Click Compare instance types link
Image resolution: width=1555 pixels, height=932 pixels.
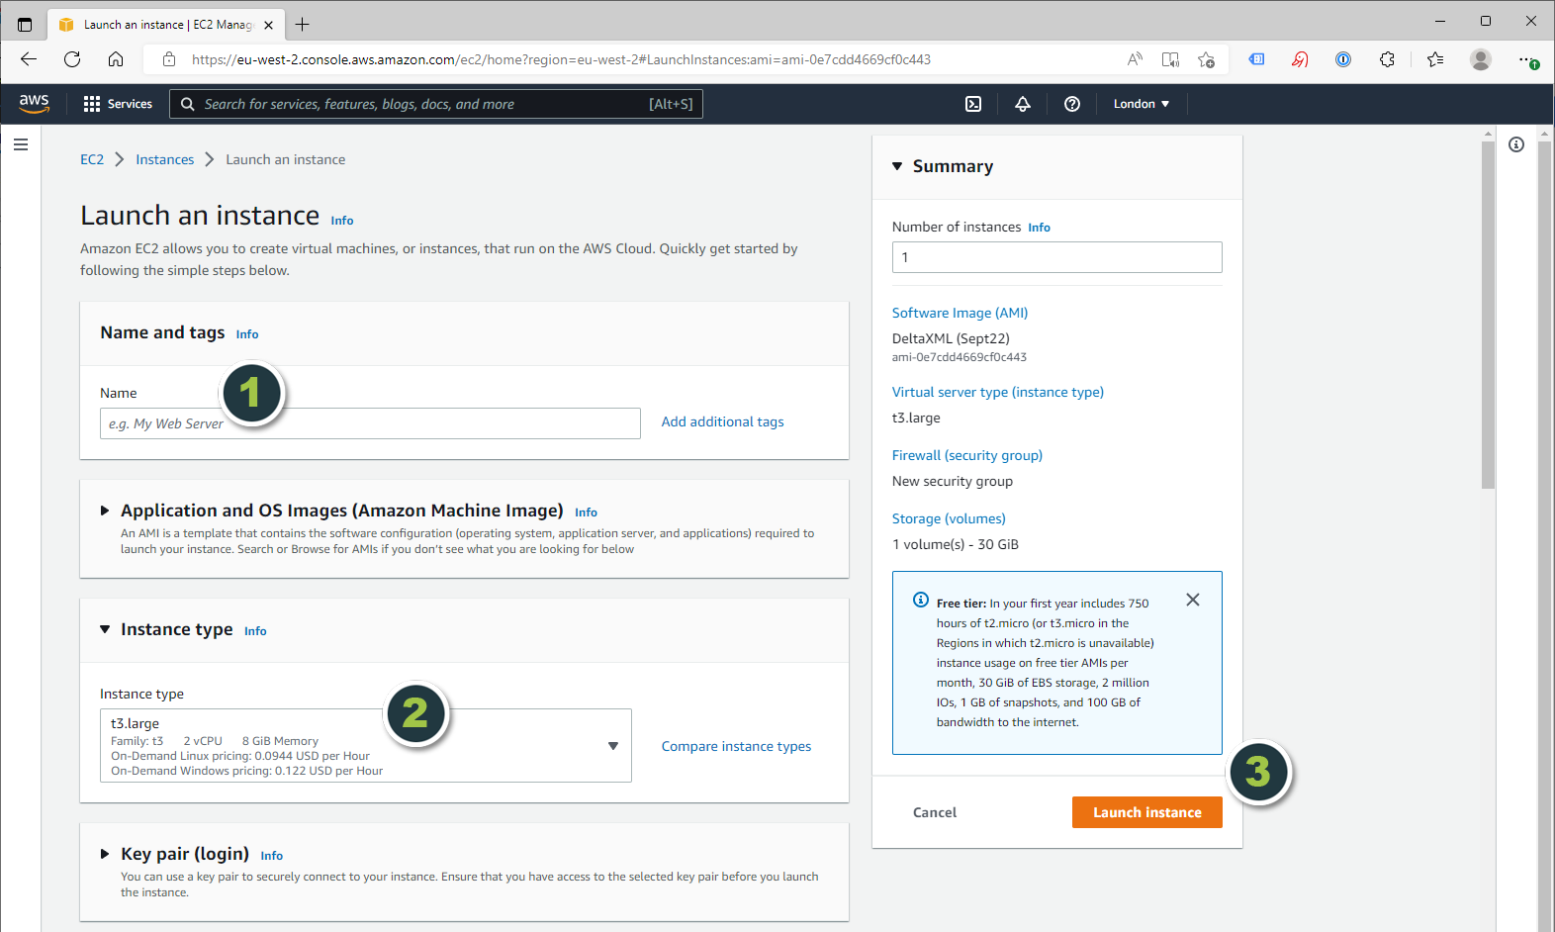pos(736,746)
